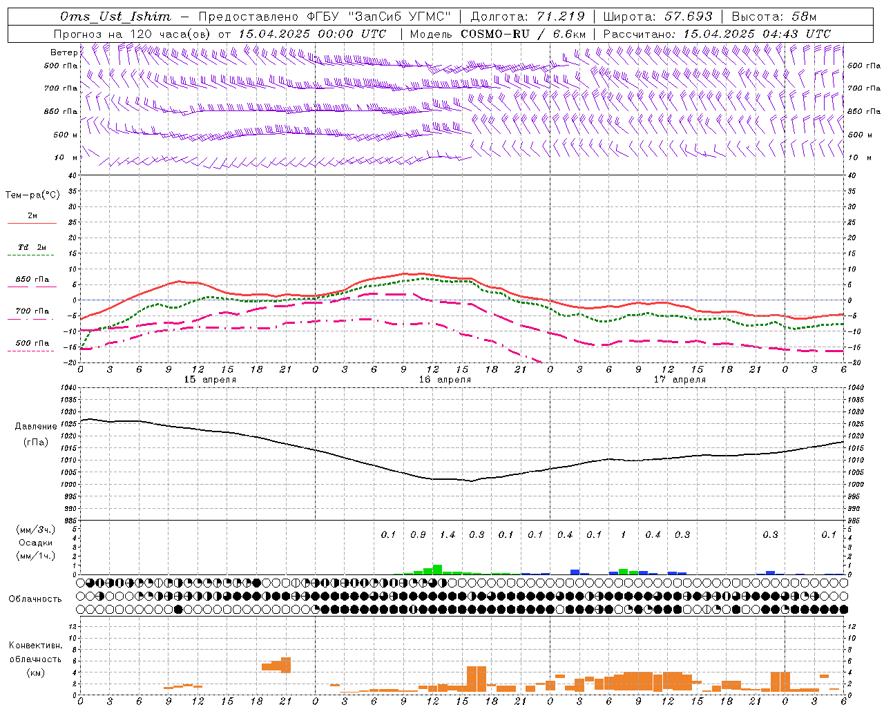Select the "(км)" unit under convective cloudiness
The image size is (884, 707).
36,672
